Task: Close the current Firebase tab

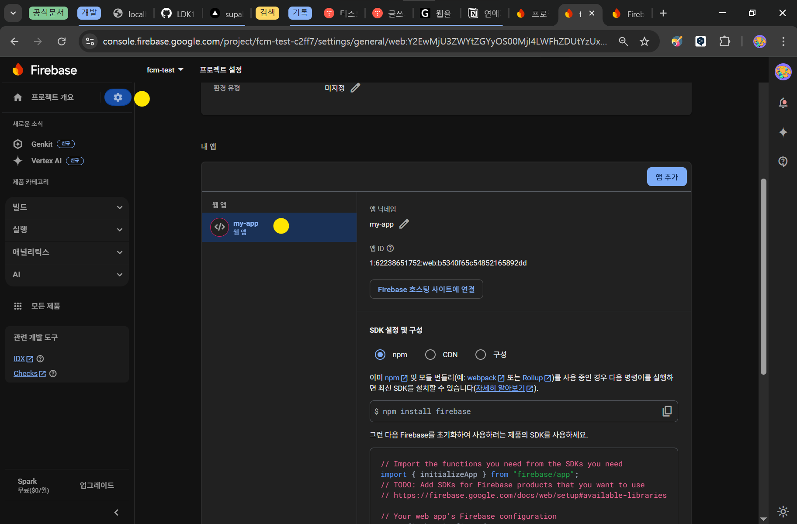Action: 592,13
